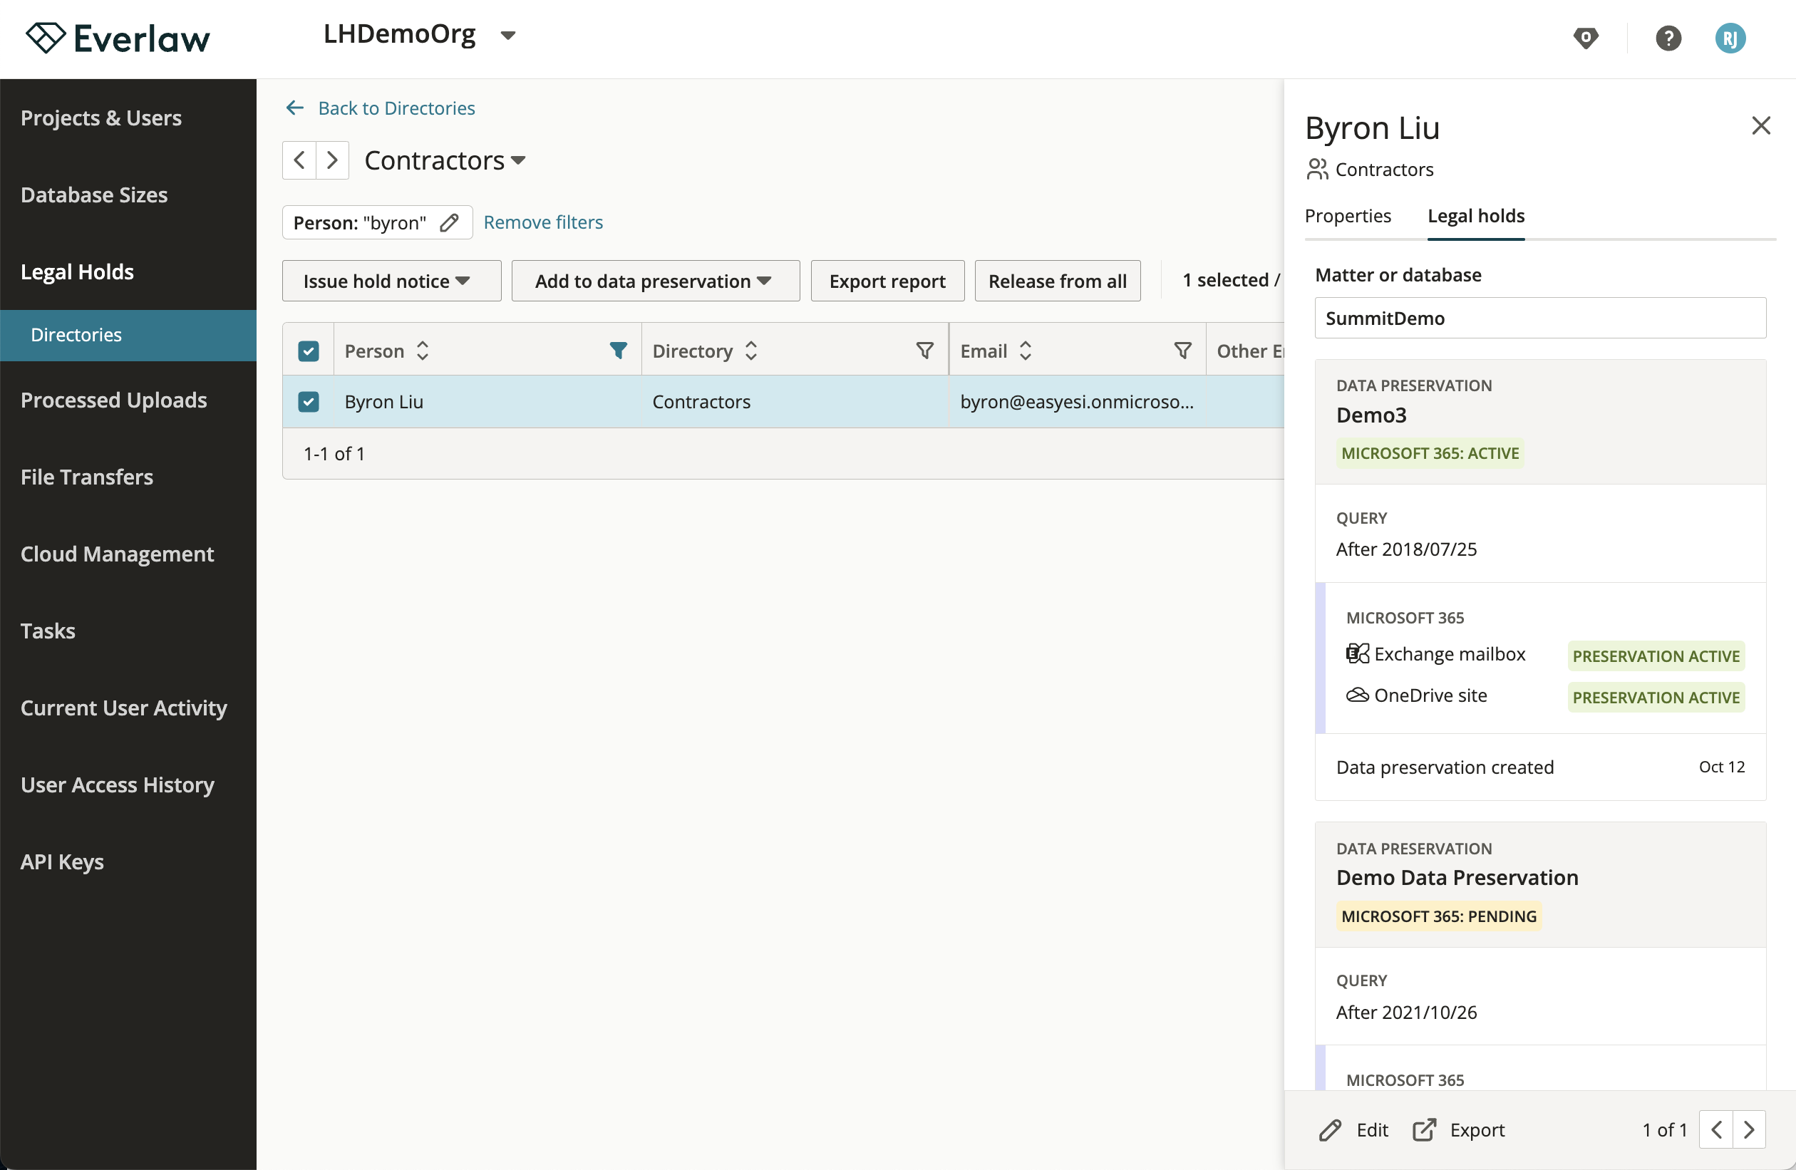Open API Keys in sidebar

click(62, 861)
